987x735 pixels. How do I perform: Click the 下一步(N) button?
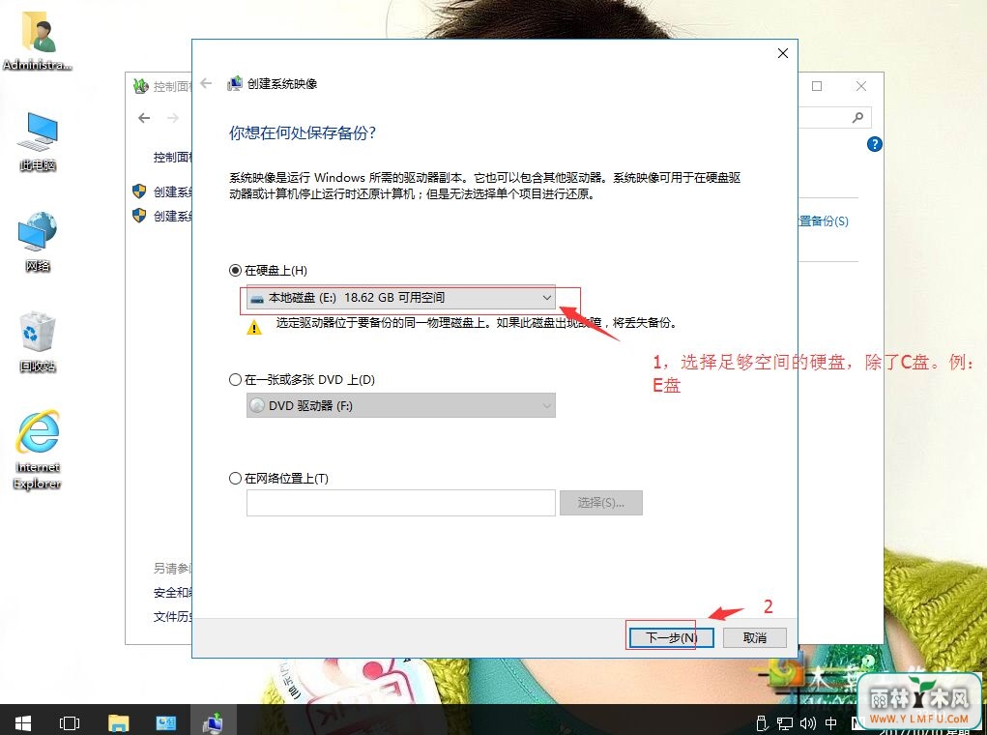click(671, 637)
